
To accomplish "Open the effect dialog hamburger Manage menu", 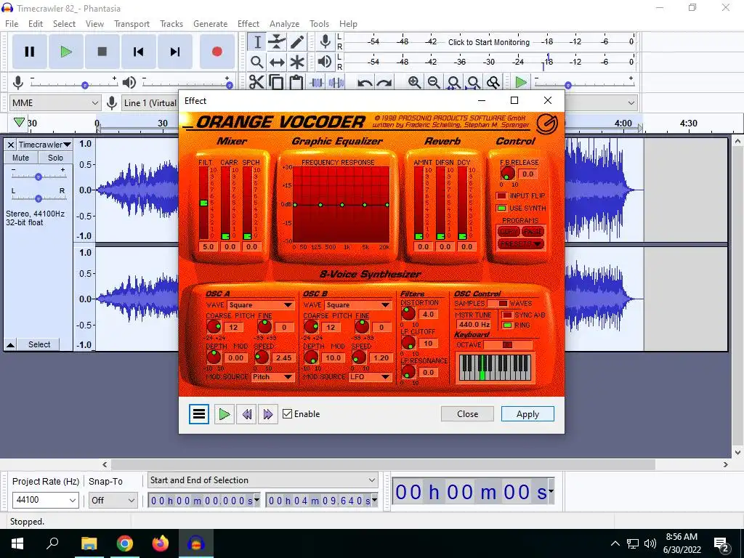I will pos(199,414).
